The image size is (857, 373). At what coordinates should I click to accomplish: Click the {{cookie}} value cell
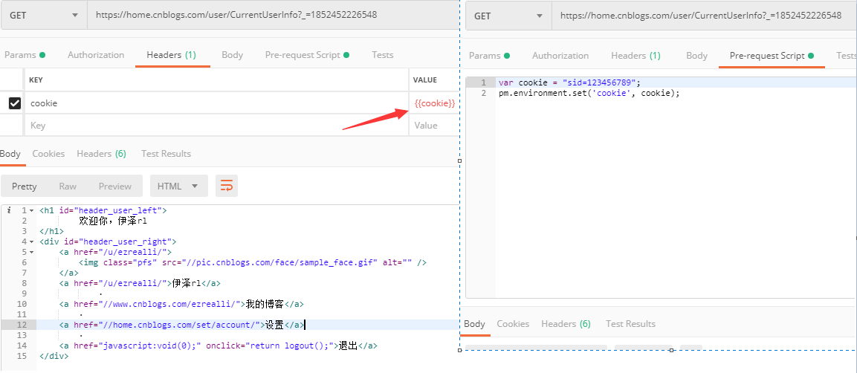(434, 103)
